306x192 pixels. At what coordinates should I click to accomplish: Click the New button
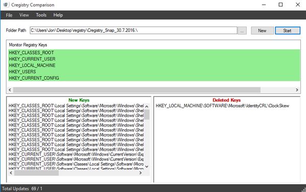pyautogui.click(x=262, y=31)
